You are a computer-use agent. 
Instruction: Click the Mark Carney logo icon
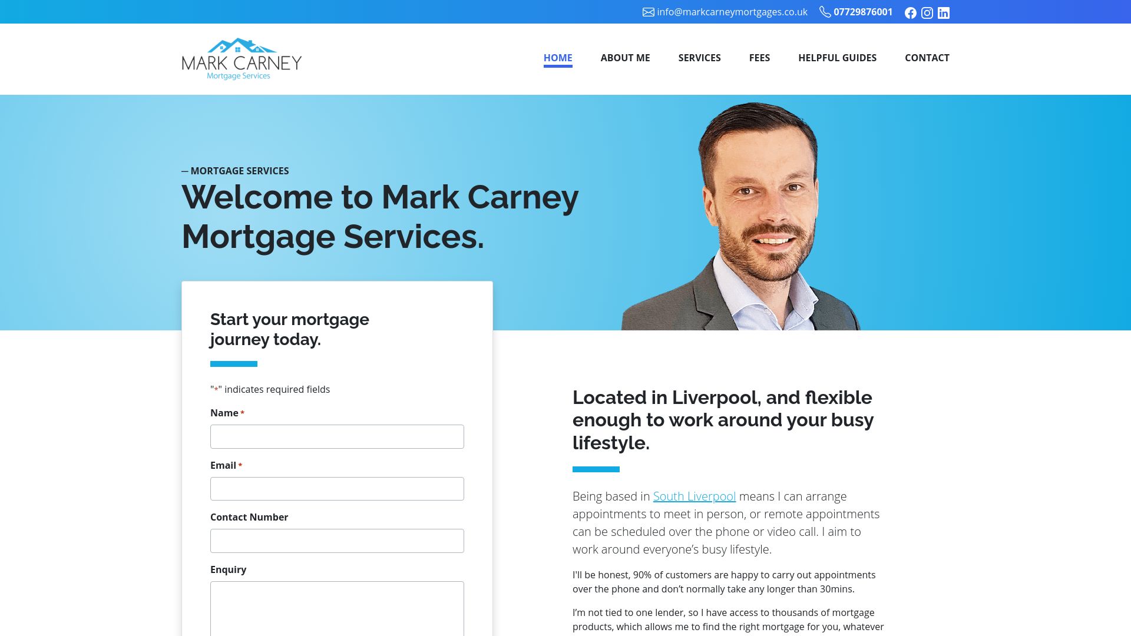click(x=241, y=58)
